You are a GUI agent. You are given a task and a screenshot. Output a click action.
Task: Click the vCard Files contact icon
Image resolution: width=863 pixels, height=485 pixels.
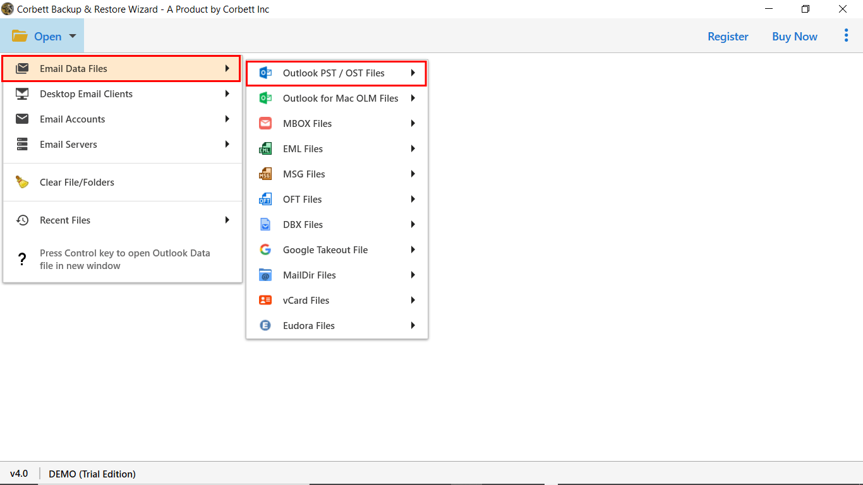click(265, 301)
